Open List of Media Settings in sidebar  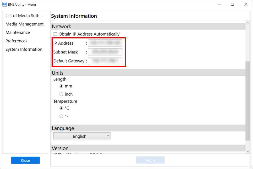(24, 16)
